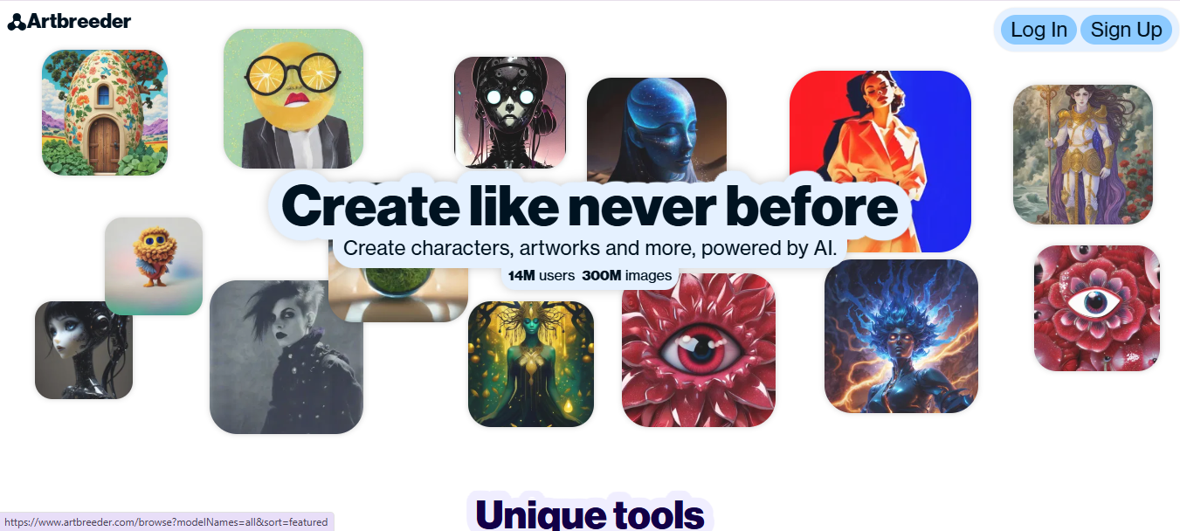The height and width of the screenshot is (531, 1180).
Task: Select the lemon face with glasses image
Action: point(293,99)
